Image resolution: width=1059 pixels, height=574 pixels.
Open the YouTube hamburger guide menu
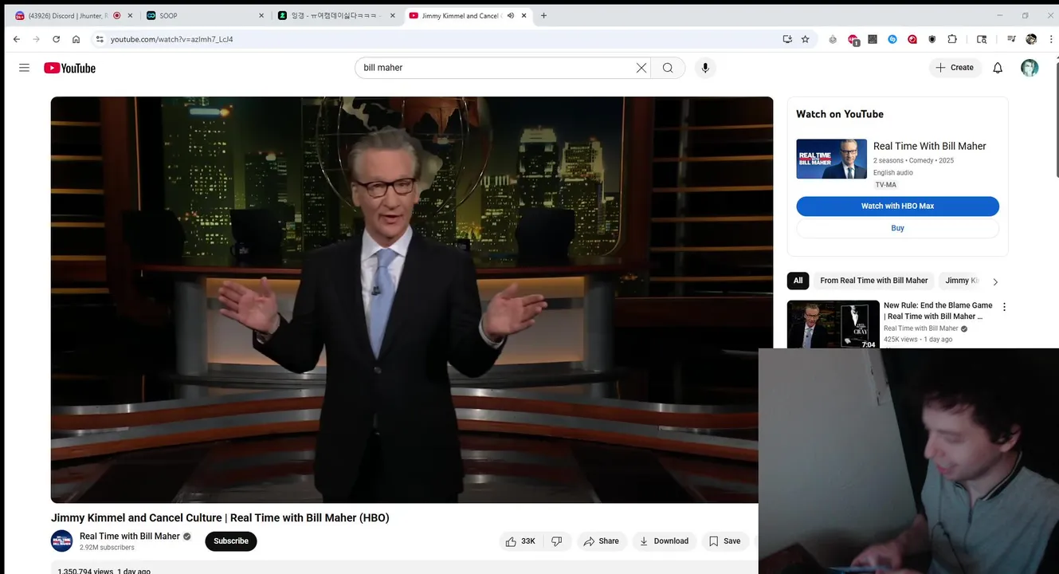point(24,68)
